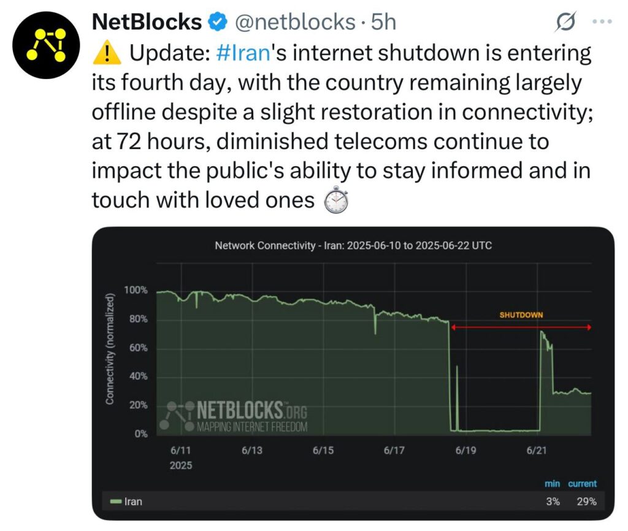Open the NetBlocks profile avatar
The image size is (628, 531).
[46, 45]
